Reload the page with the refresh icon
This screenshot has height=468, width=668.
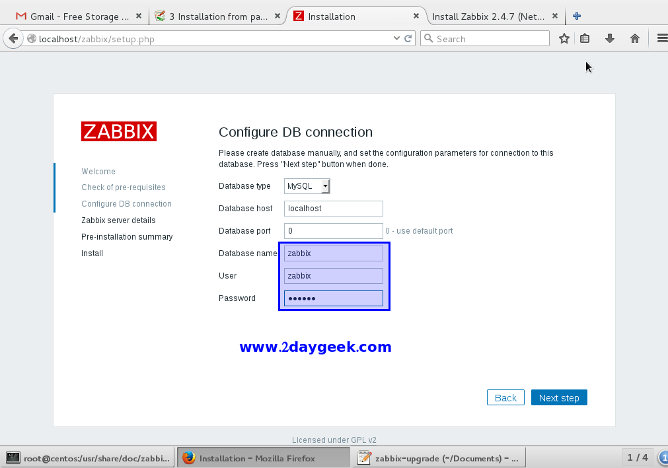coord(408,39)
